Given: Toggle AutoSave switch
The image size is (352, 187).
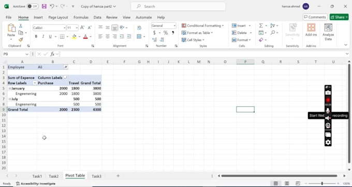Looking at the screenshot, I should click(x=33, y=6).
